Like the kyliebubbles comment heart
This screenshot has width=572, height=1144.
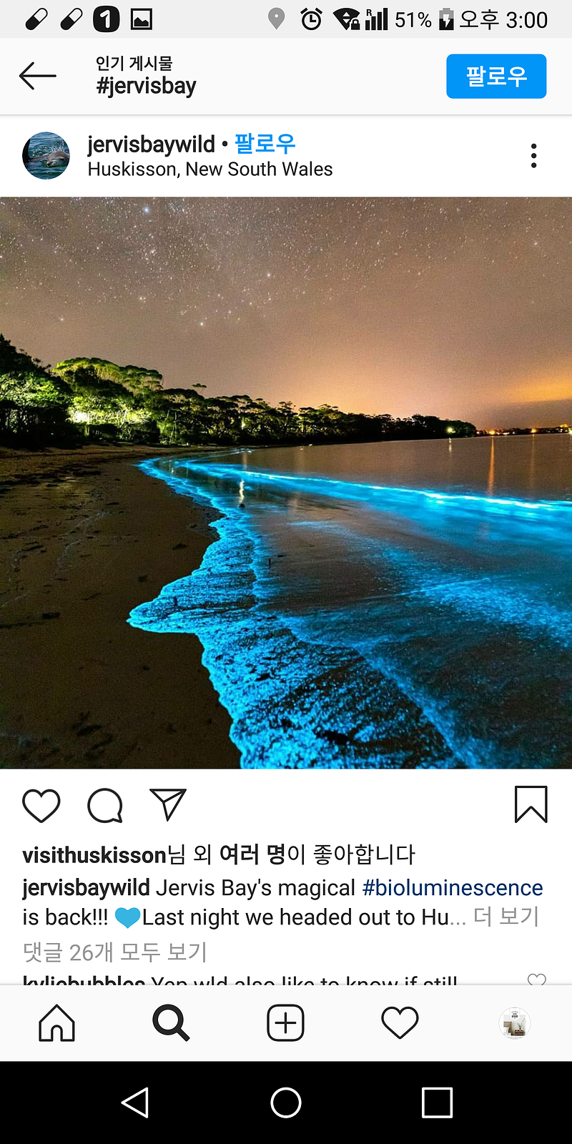536,980
